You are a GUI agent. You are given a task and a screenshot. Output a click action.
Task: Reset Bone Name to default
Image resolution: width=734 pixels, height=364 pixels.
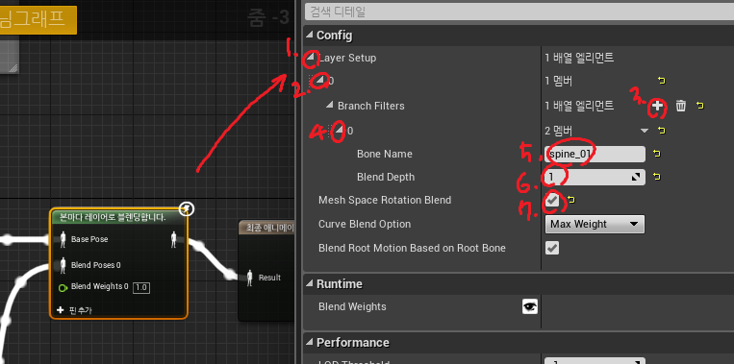657,154
